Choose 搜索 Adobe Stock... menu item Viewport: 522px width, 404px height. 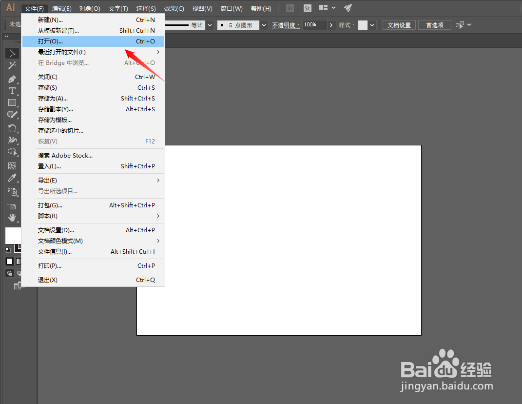click(93, 155)
